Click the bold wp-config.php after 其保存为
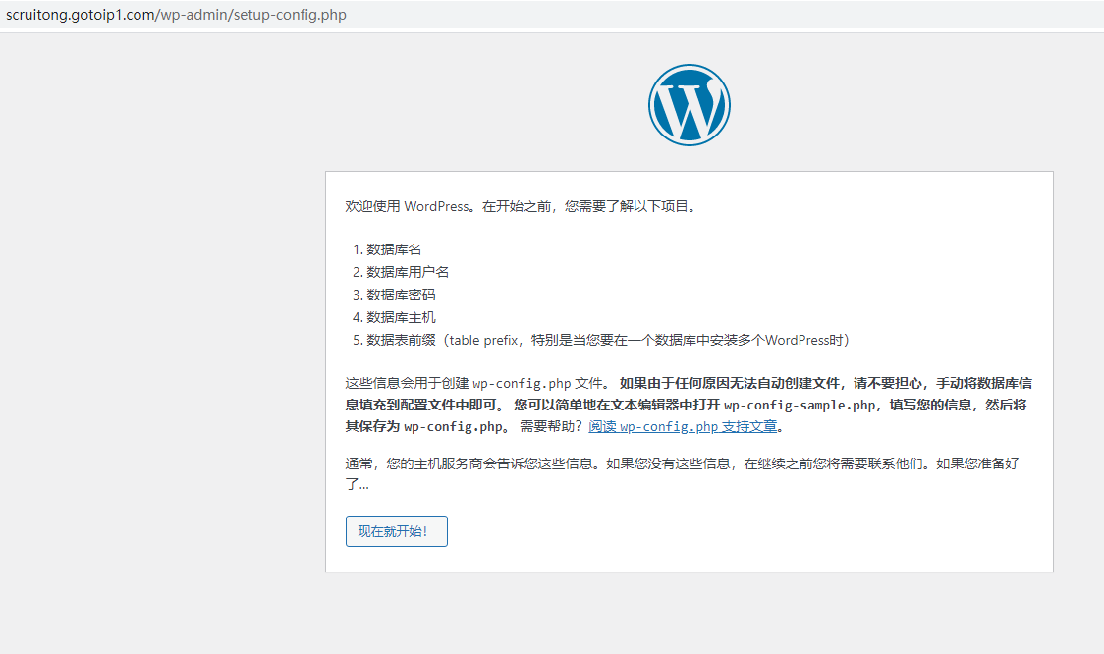The height and width of the screenshot is (654, 1104). (453, 427)
